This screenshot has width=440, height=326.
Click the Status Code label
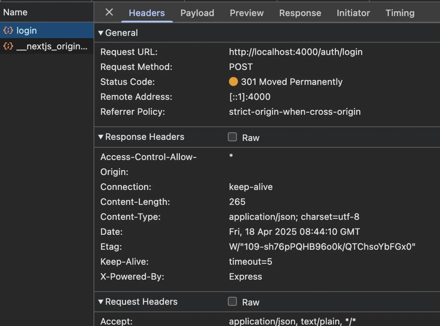click(x=128, y=82)
